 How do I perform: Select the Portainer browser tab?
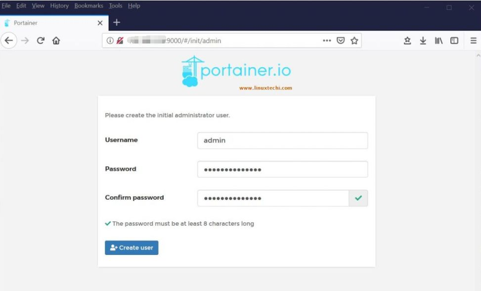(x=54, y=23)
